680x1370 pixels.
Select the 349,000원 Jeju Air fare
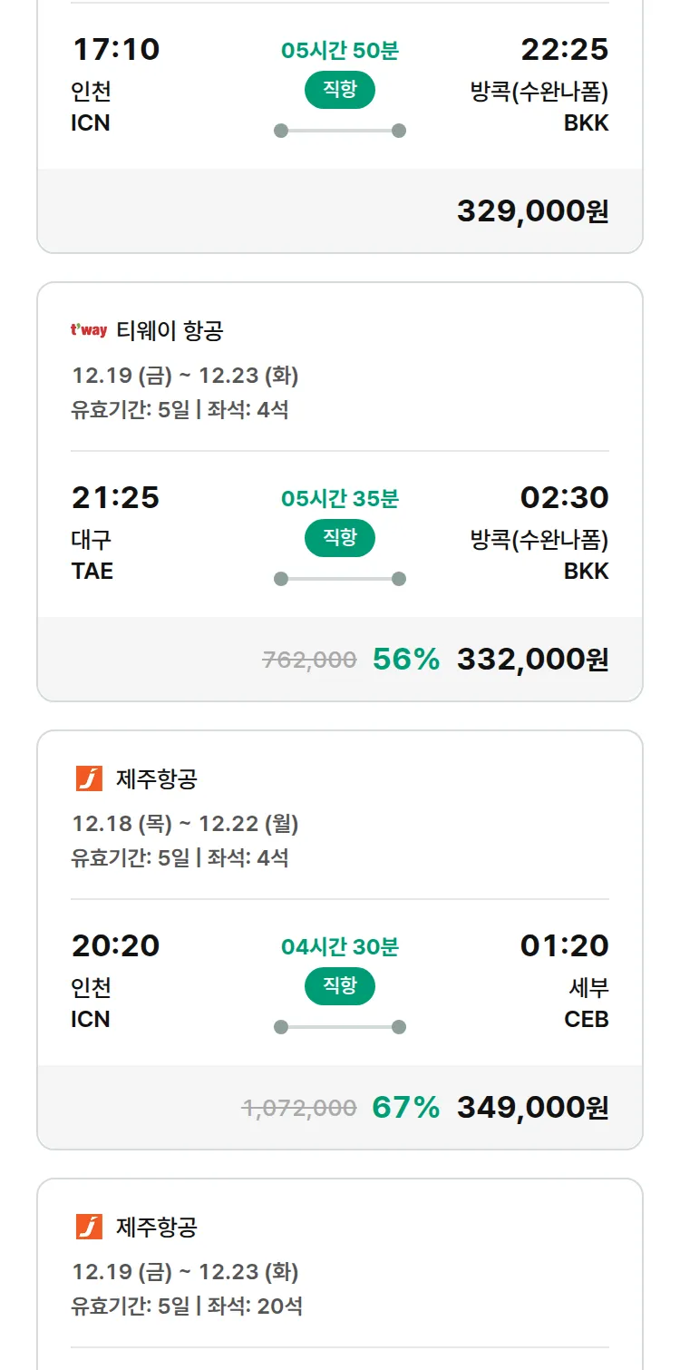tap(532, 1108)
